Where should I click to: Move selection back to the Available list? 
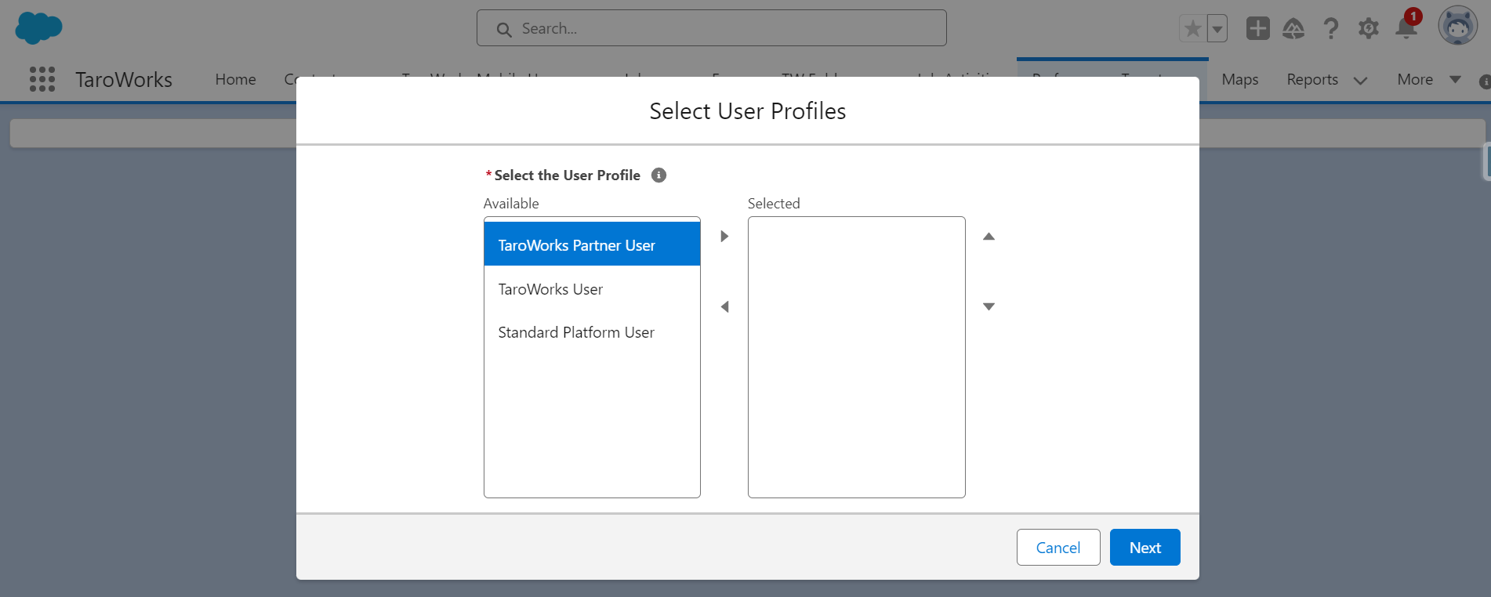(x=724, y=307)
